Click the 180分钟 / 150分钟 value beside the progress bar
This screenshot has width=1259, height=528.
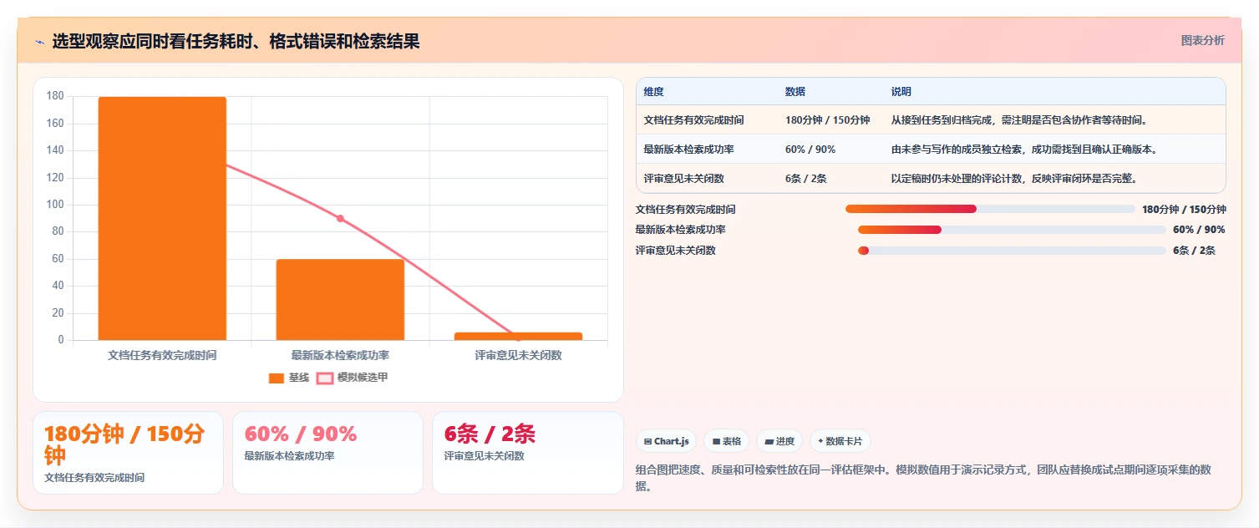pos(1184,210)
